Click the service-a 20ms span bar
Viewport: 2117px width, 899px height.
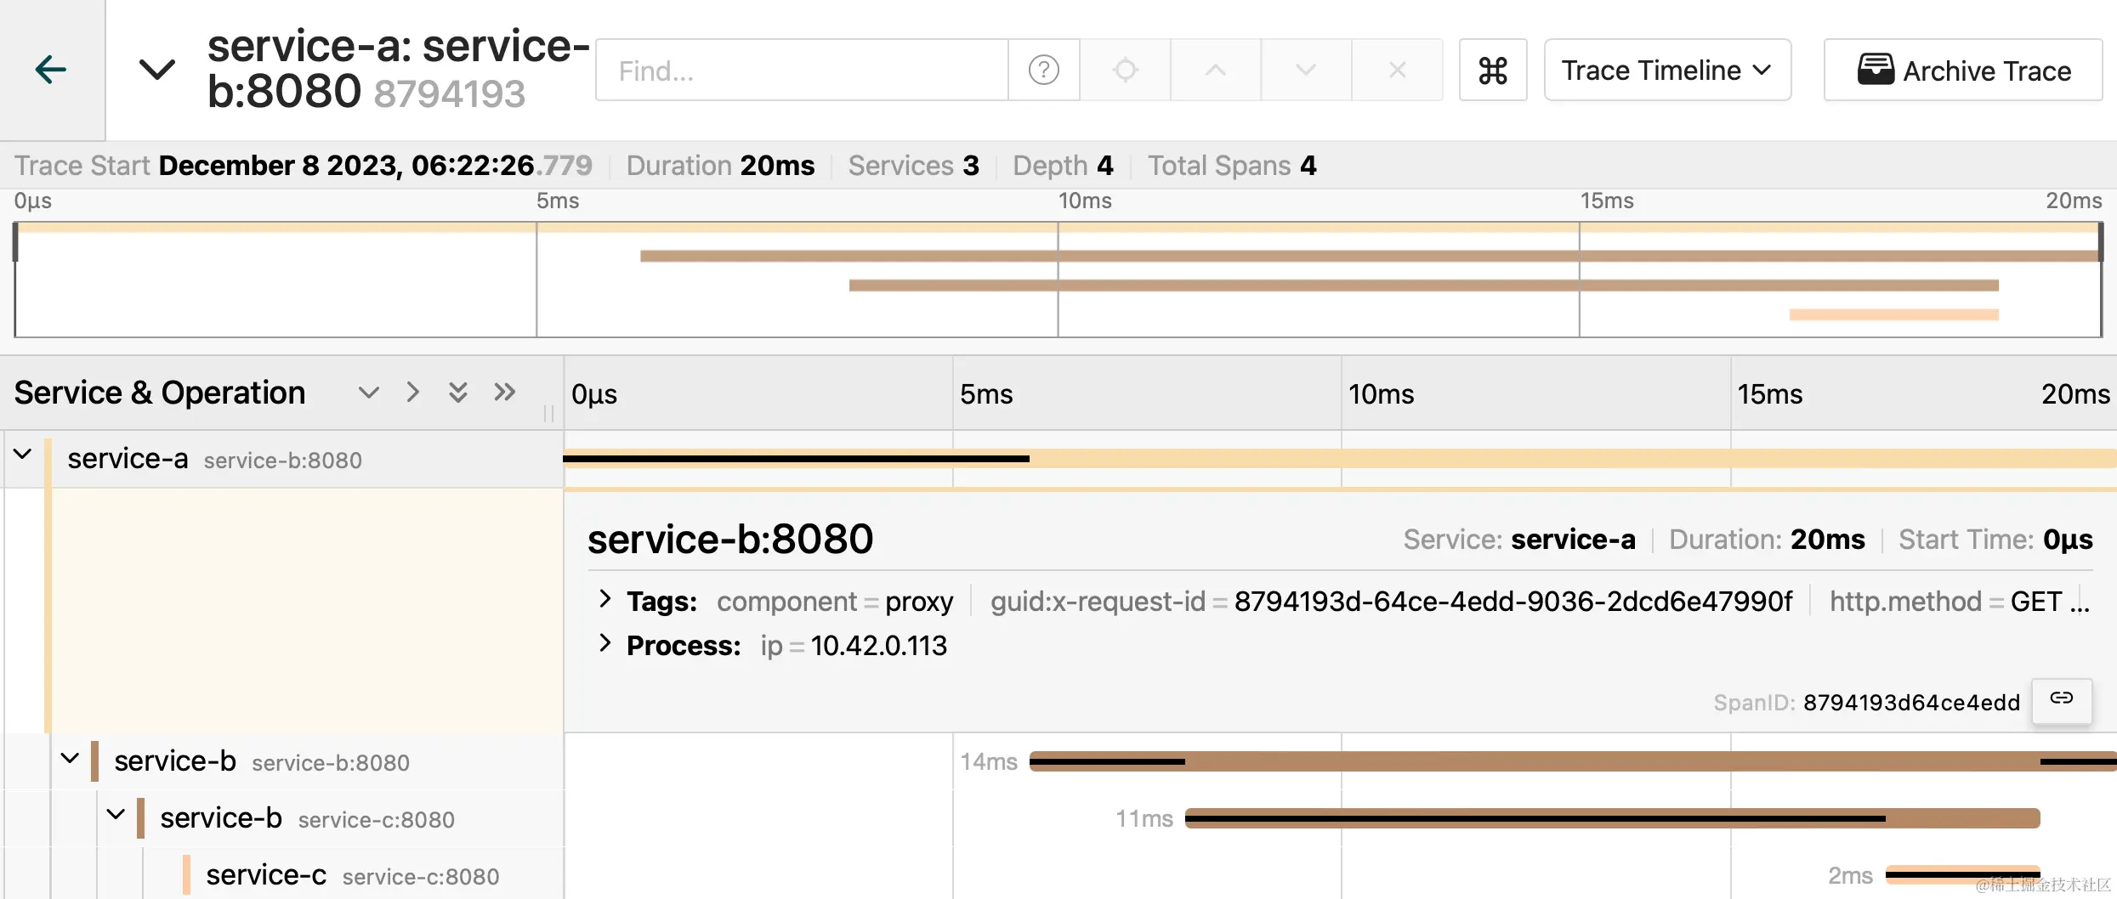1340,459
